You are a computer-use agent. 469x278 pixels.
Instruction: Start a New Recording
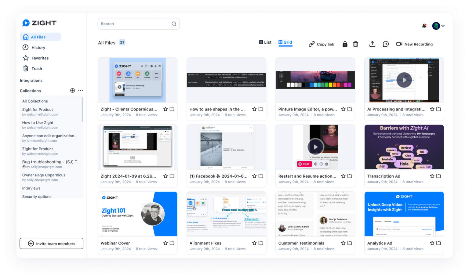414,44
